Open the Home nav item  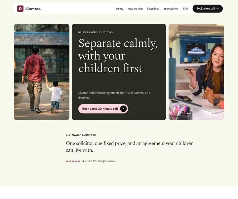120,9
